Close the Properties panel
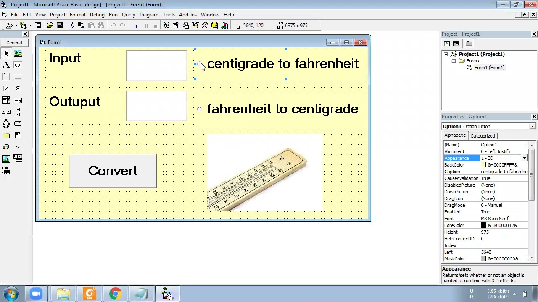The height and width of the screenshot is (302, 538). 534,117
